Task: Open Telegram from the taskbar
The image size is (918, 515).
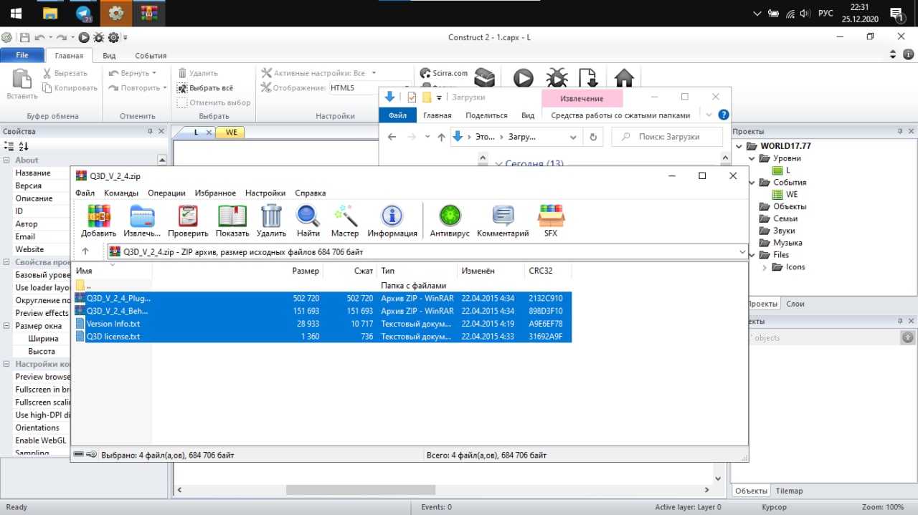Action: pyautogui.click(x=84, y=13)
